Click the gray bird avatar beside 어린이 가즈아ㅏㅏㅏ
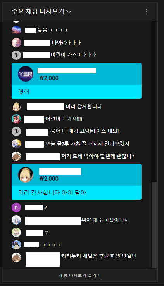 (16, 55)
